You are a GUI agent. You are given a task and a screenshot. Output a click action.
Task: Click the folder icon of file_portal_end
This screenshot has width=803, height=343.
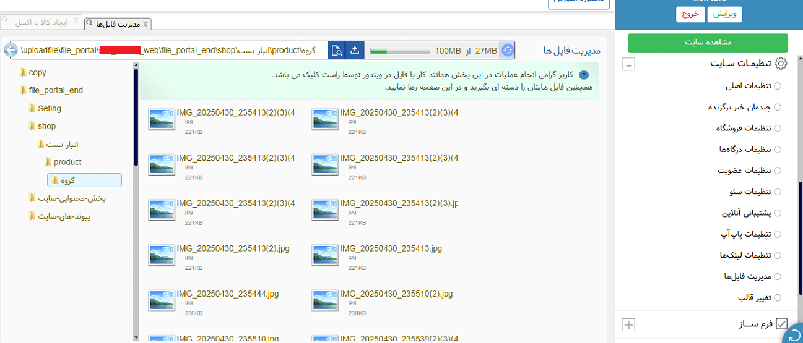click(24, 90)
